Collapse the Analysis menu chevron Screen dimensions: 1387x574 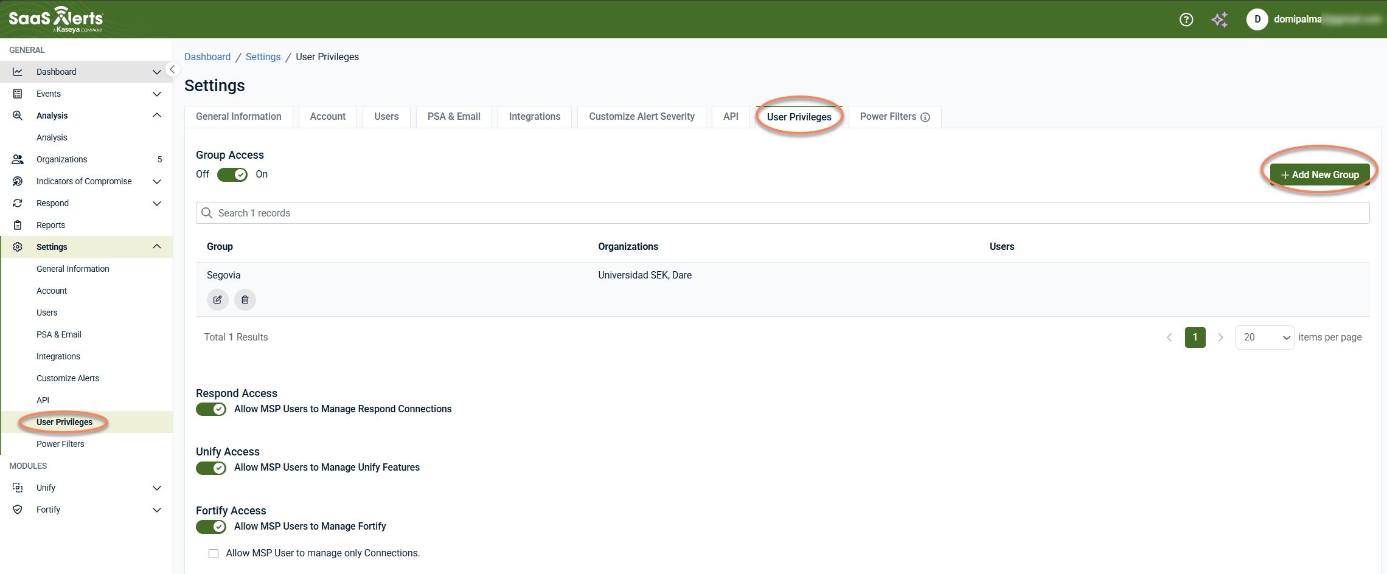[x=157, y=116]
